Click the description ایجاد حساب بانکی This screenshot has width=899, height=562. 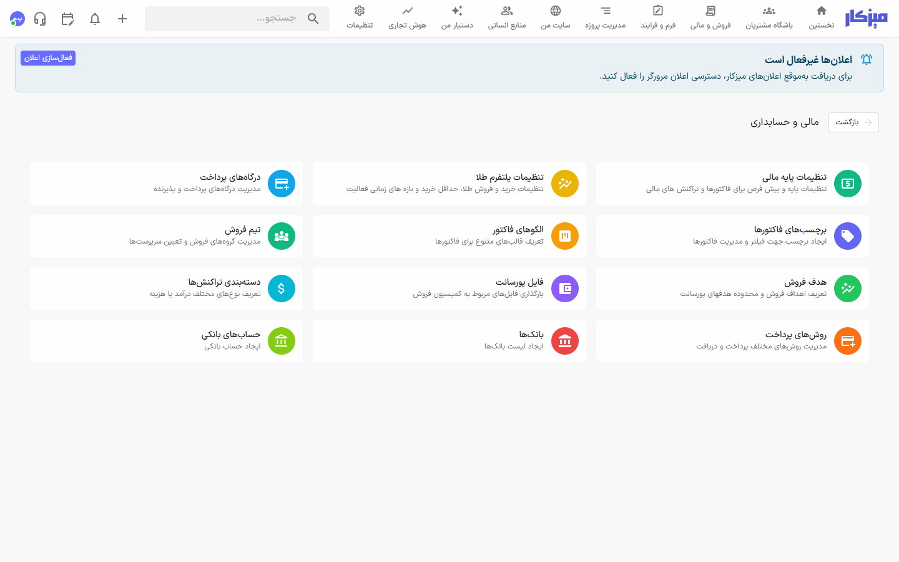pos(232,347)
